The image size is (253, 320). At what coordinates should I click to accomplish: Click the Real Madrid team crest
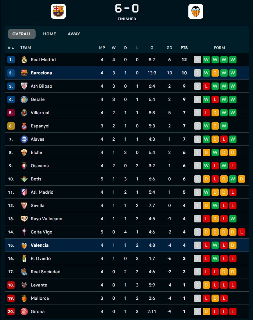click(x=24, y=60)
